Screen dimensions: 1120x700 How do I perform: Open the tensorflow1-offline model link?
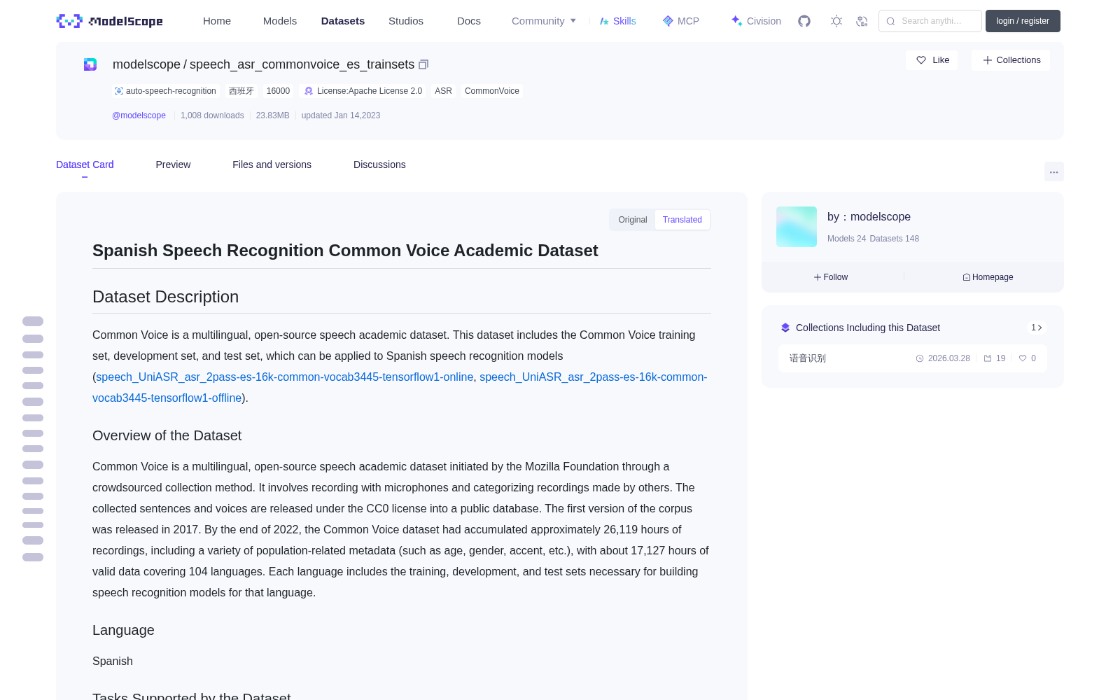point(400,387)
